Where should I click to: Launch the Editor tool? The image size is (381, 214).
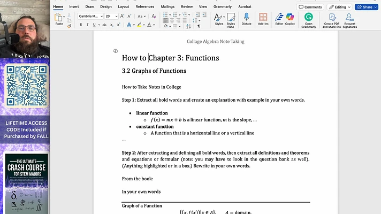point(279,19)
